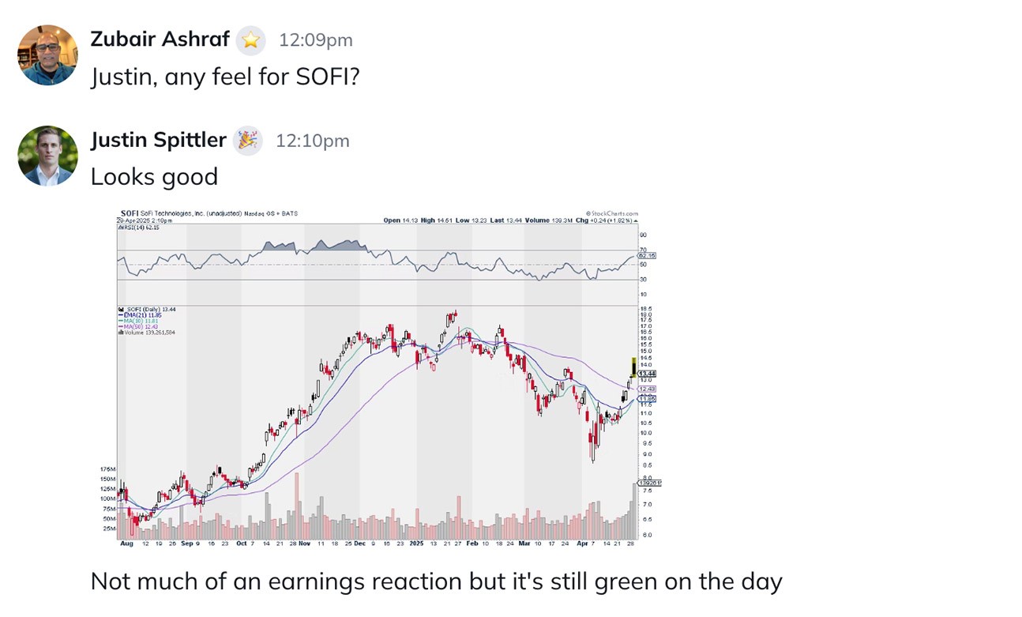Click the yellow highlighted latest candle
Viewport: 1022px width, 617px height.
(x=633, y=367)
